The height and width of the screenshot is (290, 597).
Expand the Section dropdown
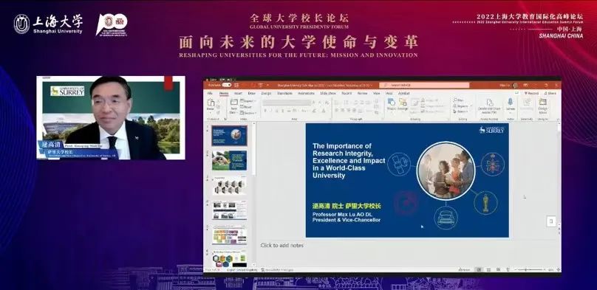click(248, 113)
